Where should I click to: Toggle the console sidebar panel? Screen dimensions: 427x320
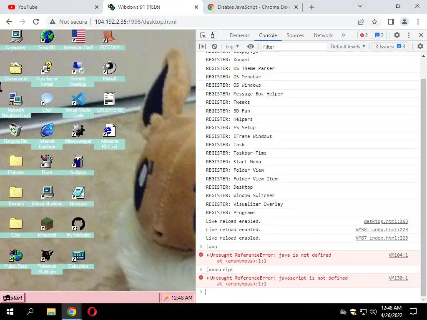tap(202, 47)
